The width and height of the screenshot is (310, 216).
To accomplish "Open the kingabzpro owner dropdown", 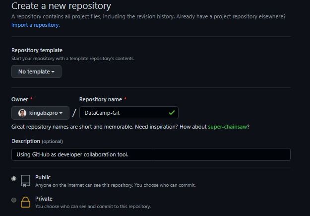I will pyautogui.click(x=40, y=113).
